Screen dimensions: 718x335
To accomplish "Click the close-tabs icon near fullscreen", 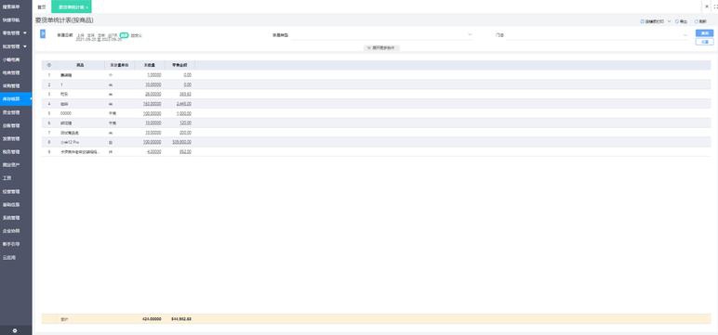I will click(706, 6).
